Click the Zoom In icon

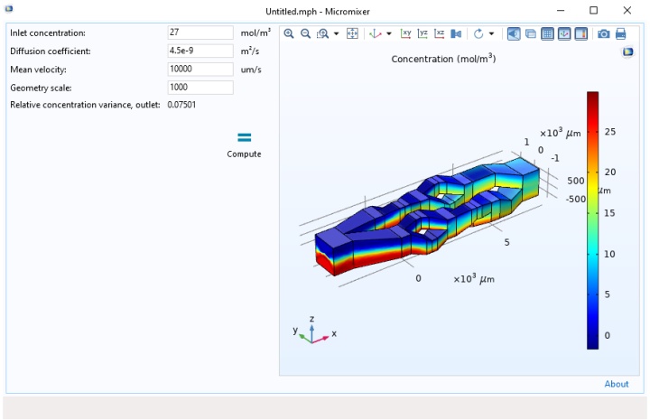pyautogui.click(x=289, y=33)
